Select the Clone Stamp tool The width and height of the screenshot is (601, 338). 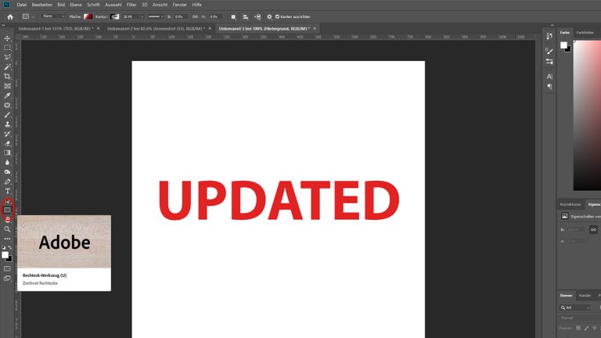coord(7,124)
